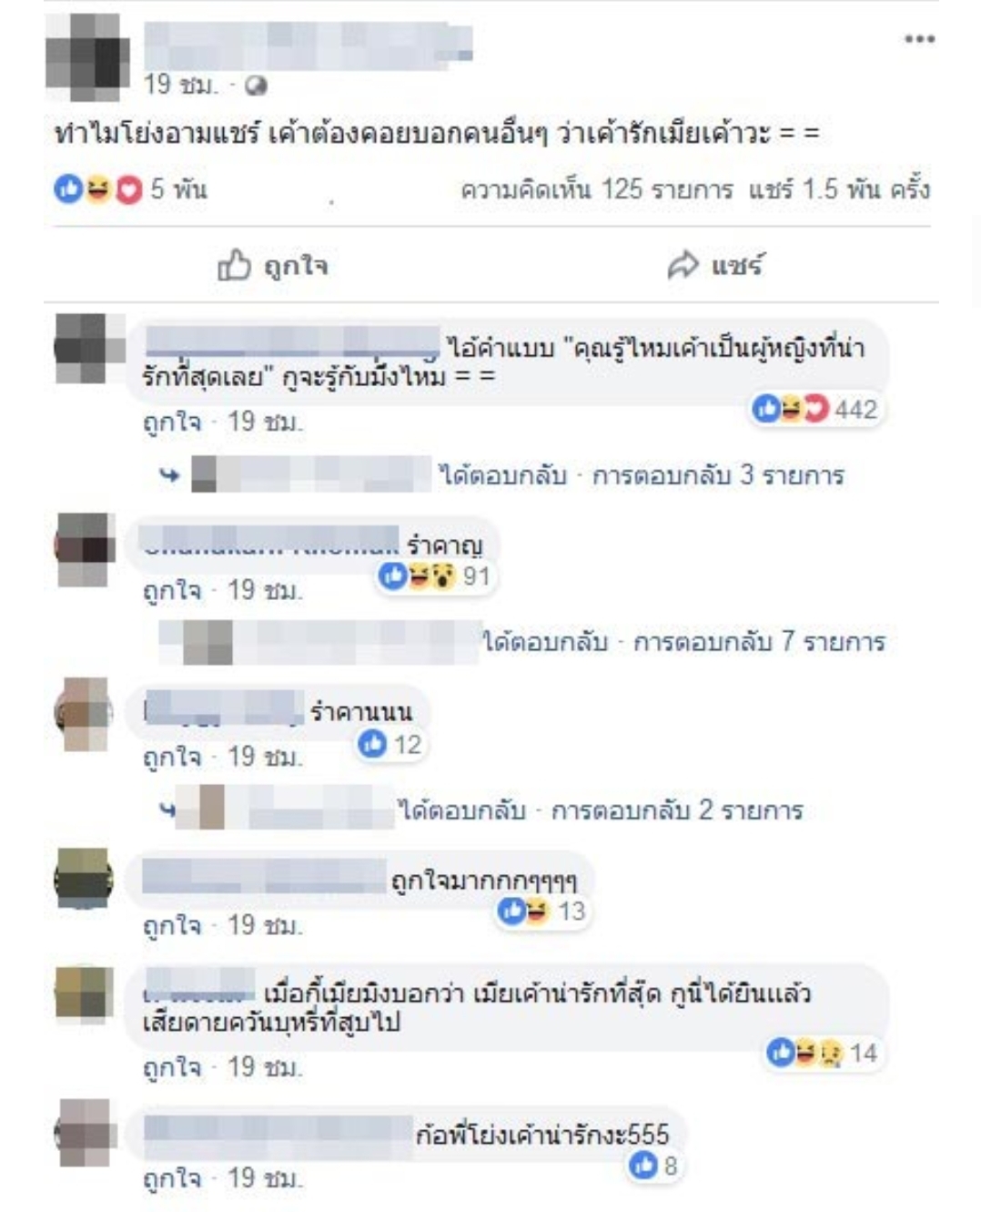The height and width of the screenshot is (1212, 981).
Task: Like the ก้อพี่โย่งเค้าน่ารักงะ555 comment
Action: pyautogui.click(x=171, y=1179)
